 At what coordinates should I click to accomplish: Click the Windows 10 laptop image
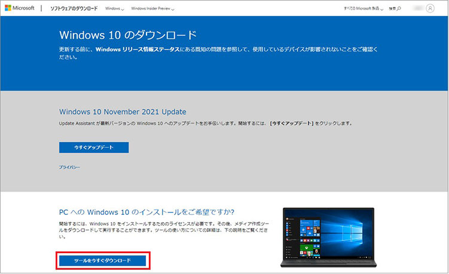[328, 238]
